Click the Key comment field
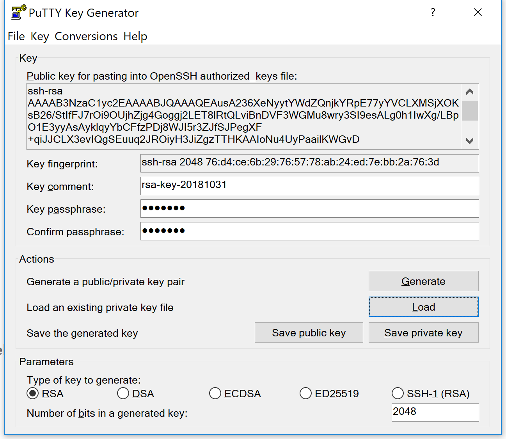This screenshot has width=506, height=439. click(309, 186)
